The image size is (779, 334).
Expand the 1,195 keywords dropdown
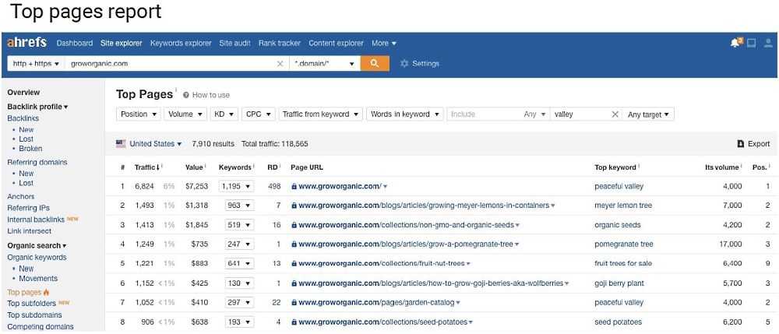point(236,187)
